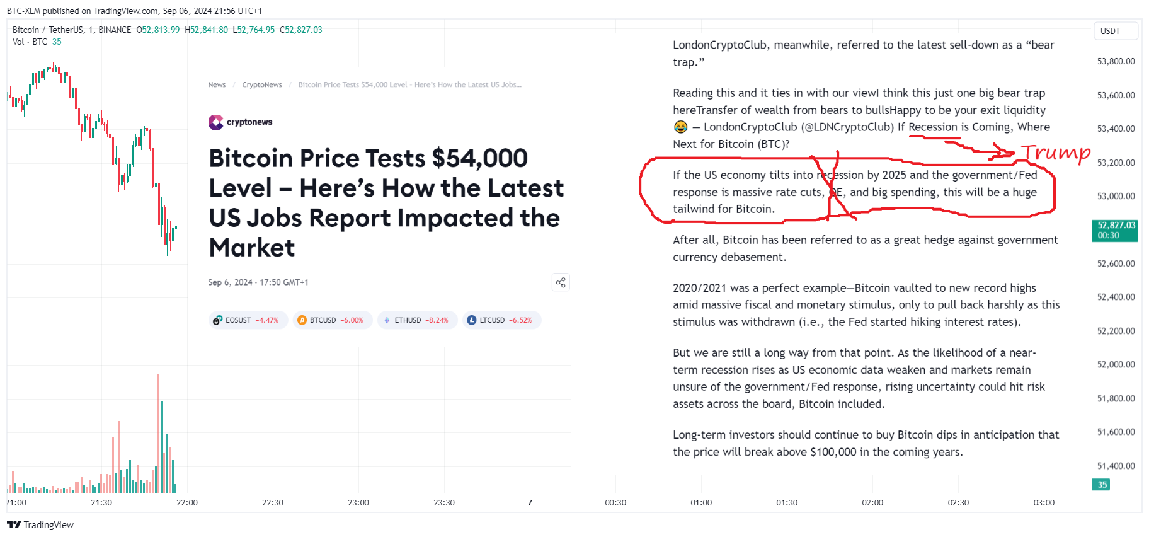Screen dimensions: 1149x537
Task: Click the volume value 35 badge
Action: (x=1100, y=485)
